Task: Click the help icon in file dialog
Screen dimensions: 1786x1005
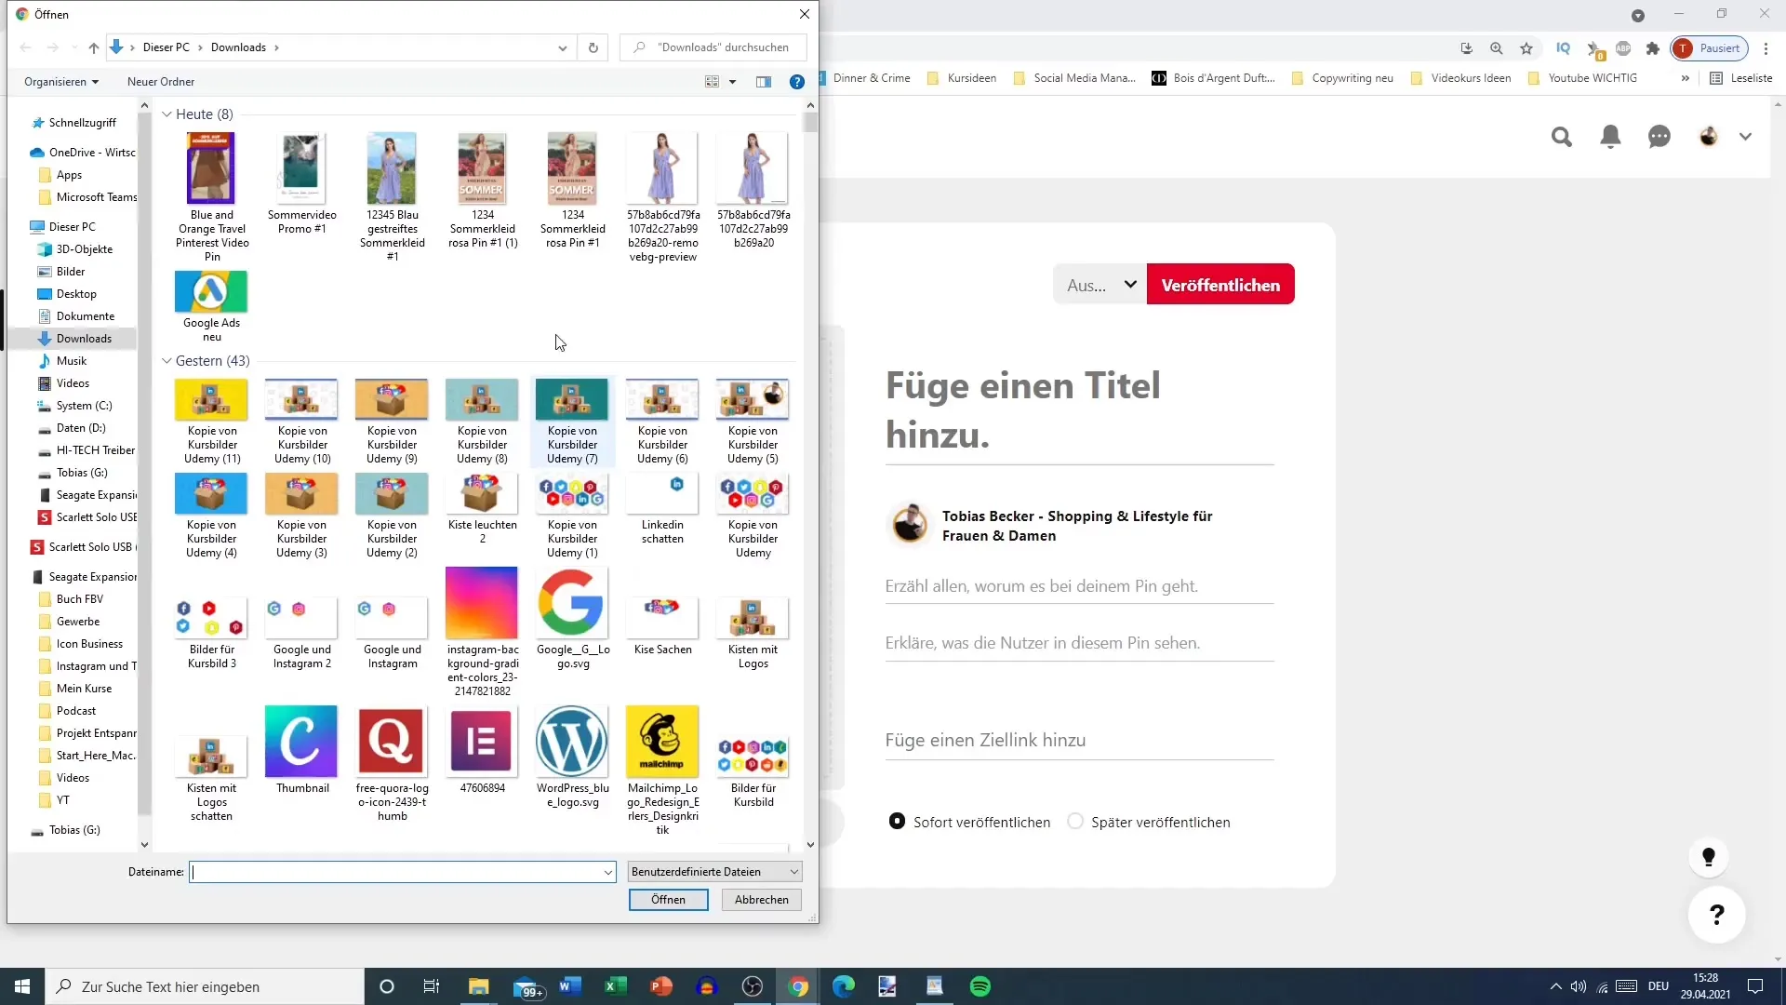Action: [796, 82]
